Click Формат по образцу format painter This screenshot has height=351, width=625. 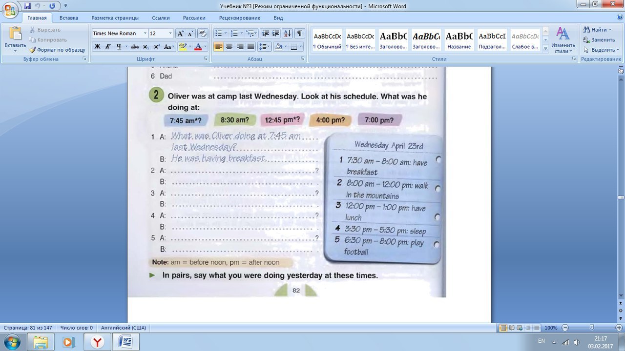pos(57,50)
